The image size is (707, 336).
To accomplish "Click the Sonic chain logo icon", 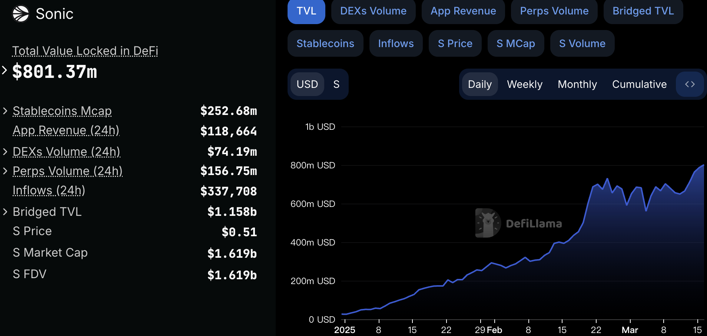I will click(21, 14).
